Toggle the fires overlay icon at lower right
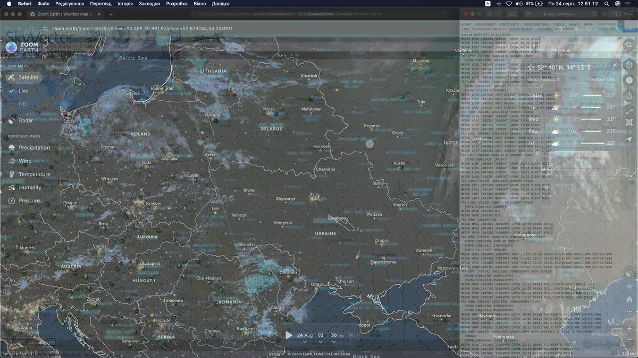This screenshot has width=638, height=358. point(629,300)
